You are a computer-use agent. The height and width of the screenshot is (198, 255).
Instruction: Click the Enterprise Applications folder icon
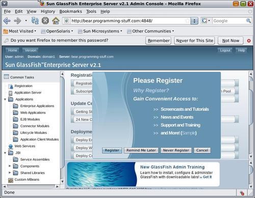(x=15, y=106)
